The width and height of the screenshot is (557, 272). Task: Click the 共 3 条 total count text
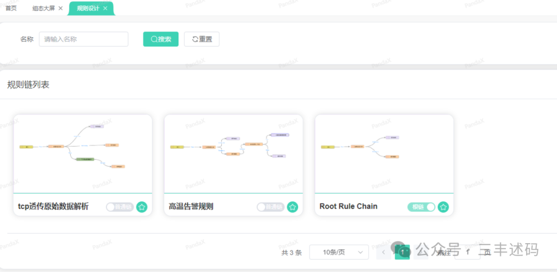pos(291,252)
